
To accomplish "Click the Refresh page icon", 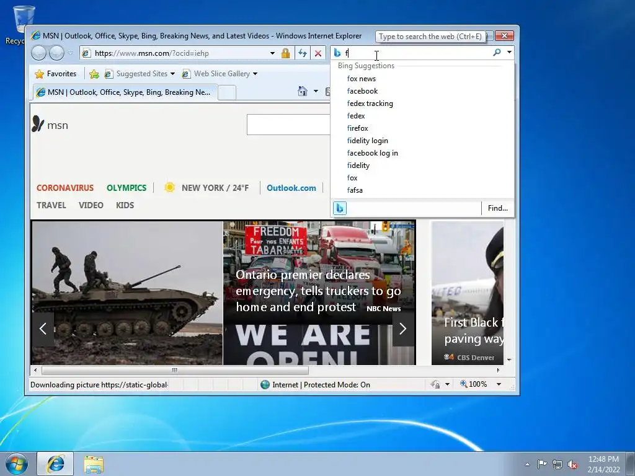I will [x=303, y=53].
